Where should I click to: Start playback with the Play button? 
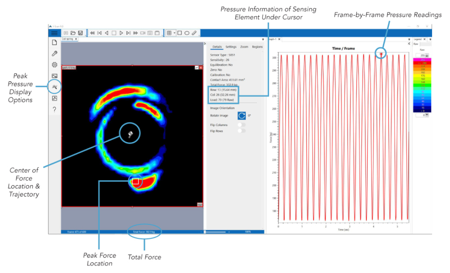121,33
